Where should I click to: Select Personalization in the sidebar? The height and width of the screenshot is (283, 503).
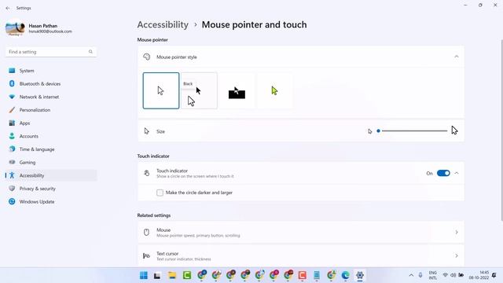[x=51, y=110]
